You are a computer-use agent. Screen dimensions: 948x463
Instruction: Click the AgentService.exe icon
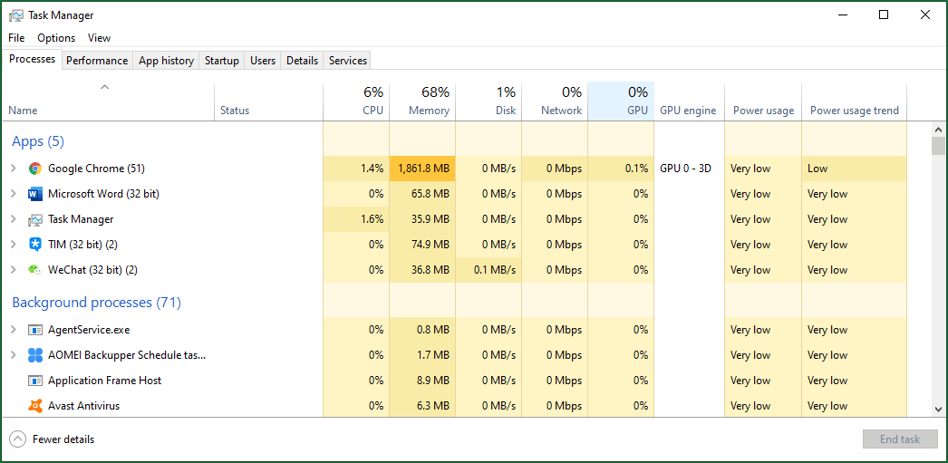tap(35, 330)
